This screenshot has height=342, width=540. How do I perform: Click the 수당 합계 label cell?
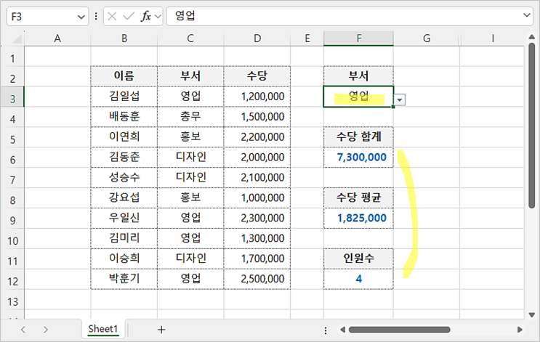pos(358,137)
